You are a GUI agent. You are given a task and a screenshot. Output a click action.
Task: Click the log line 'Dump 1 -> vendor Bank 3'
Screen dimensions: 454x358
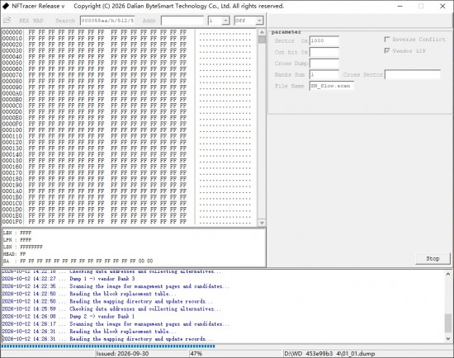(x=69, y=279)
